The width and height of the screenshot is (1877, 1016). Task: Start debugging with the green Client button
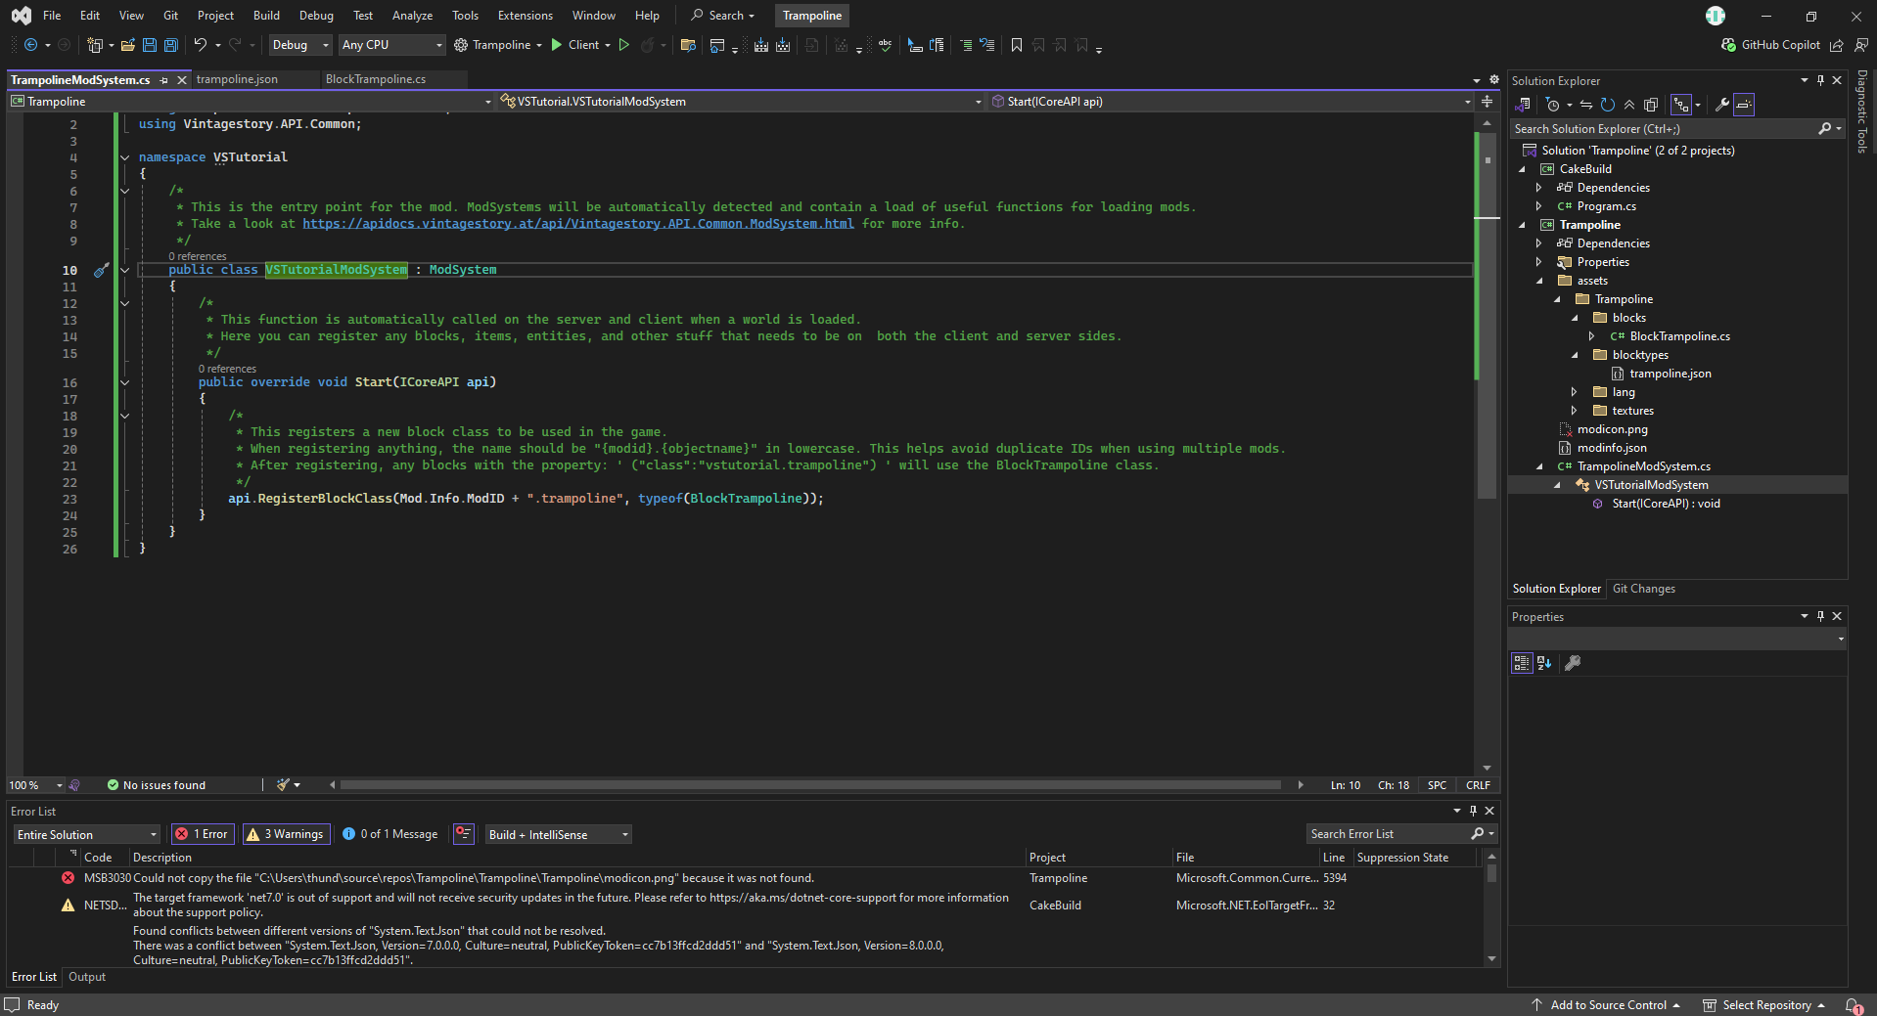(576, 45)
